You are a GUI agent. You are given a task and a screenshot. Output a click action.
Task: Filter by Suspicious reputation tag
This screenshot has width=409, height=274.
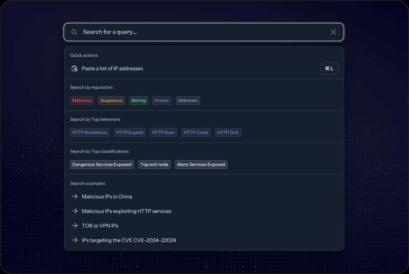coord(111,101)
